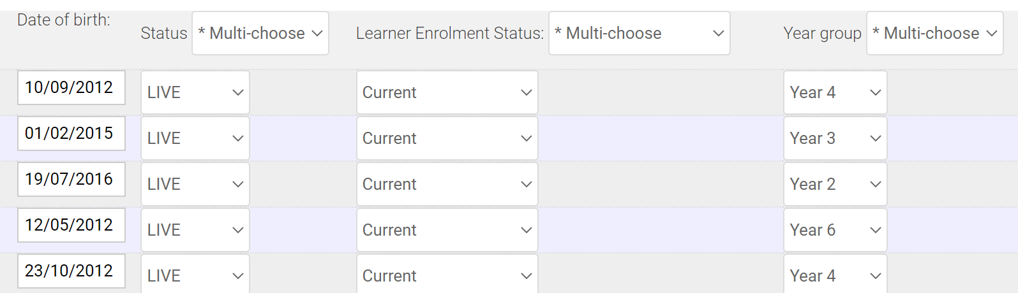Image resolution: width=1018 pixels, height=293 pixels.
Task: Open LIVE status dropdown for 01/02/2015 row
Action: (x=195, y=138)
